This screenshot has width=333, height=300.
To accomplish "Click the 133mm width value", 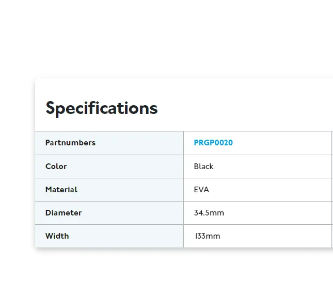I will [x=208, y=236].
